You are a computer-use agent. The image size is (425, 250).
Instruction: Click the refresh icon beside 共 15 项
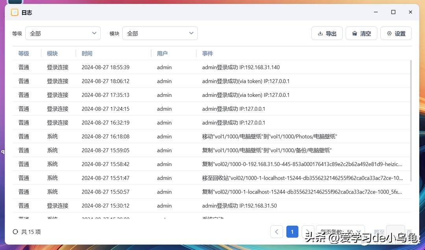click(15, 232)
